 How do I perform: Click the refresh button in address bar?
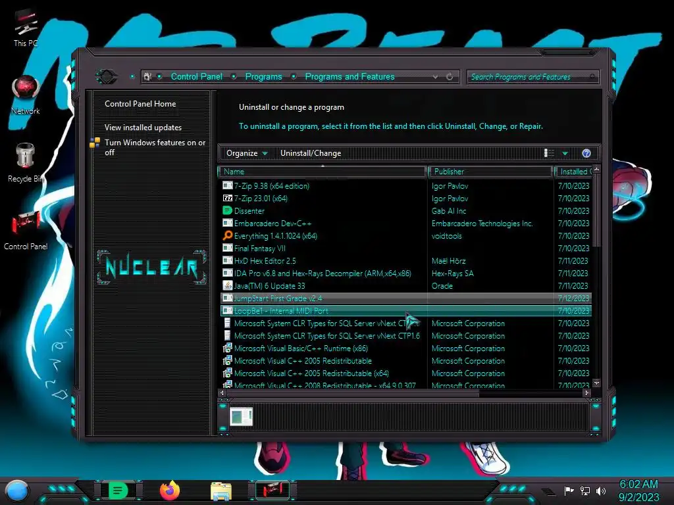point(450,77)
